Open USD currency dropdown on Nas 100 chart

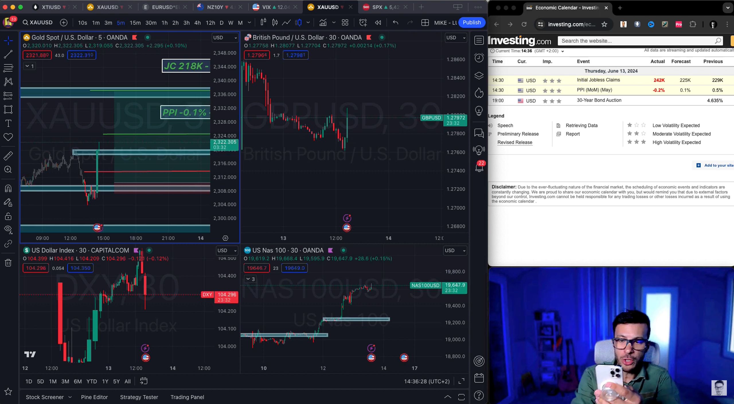[x=455, y=251]
